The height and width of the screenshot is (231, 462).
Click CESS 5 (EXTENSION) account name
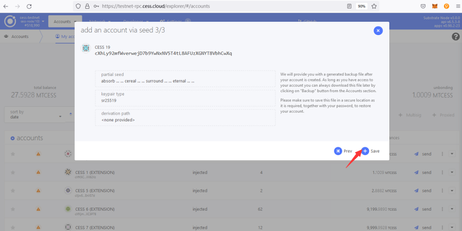95,191
